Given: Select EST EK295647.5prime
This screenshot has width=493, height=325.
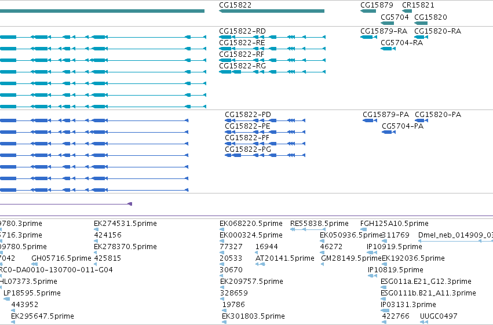Looking at the screenshot, I should [42, 316].
